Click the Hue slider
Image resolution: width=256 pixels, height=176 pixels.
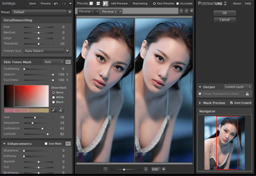(39, 117)
